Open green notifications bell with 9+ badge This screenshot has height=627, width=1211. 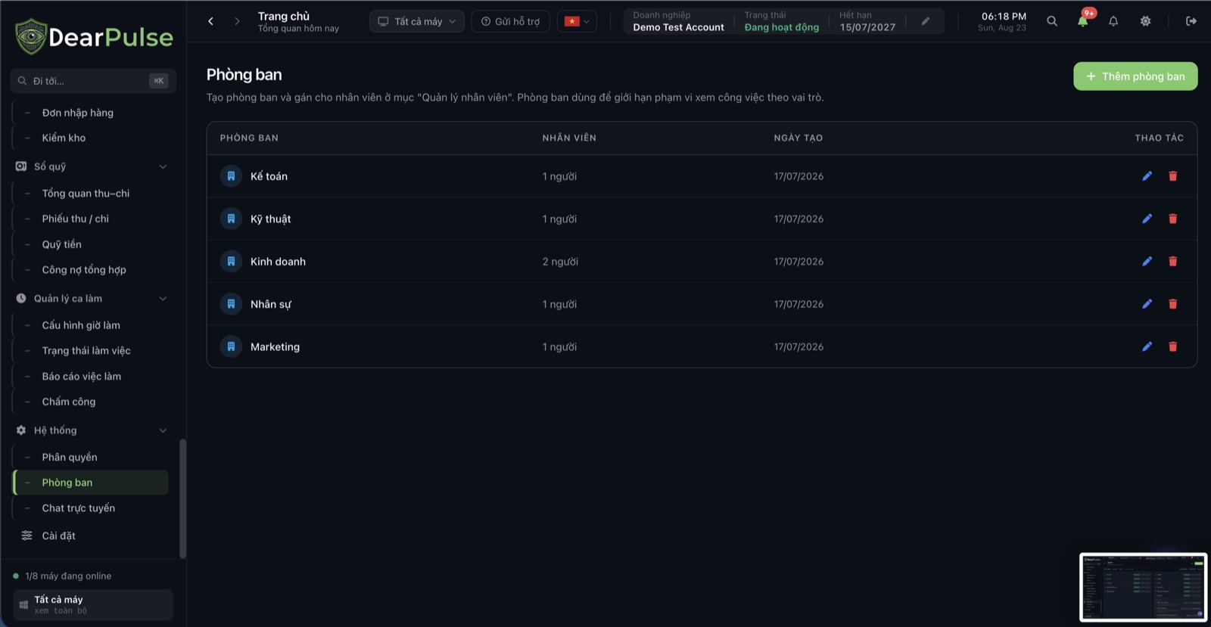[1083, 20]
